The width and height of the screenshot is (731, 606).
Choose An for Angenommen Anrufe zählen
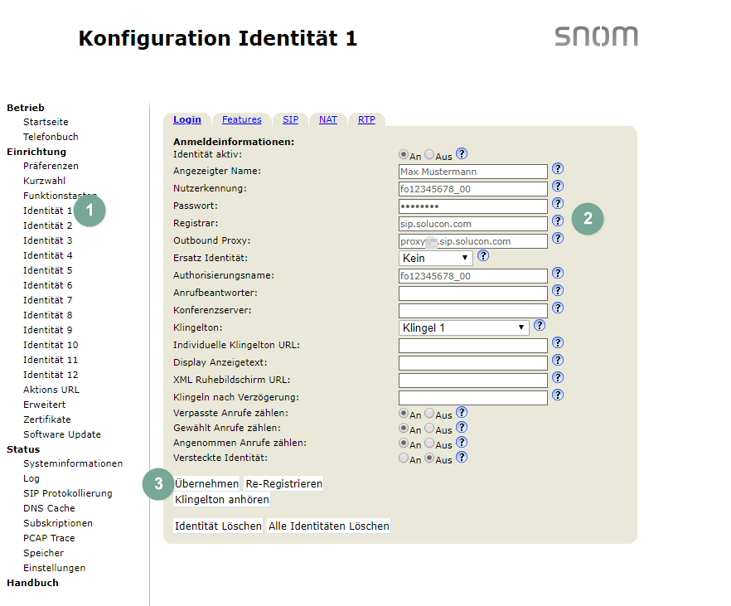click(404, 443)
